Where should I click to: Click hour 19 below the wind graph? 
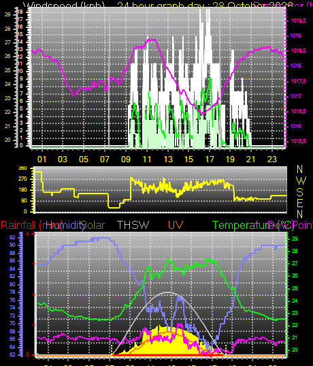point(230,159)
